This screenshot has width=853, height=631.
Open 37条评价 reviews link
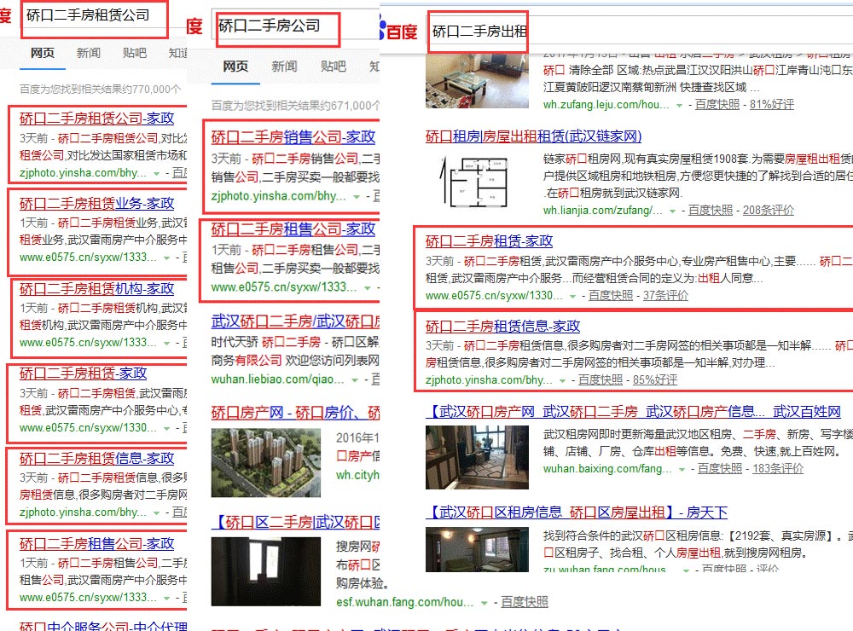tap(665, 295)
